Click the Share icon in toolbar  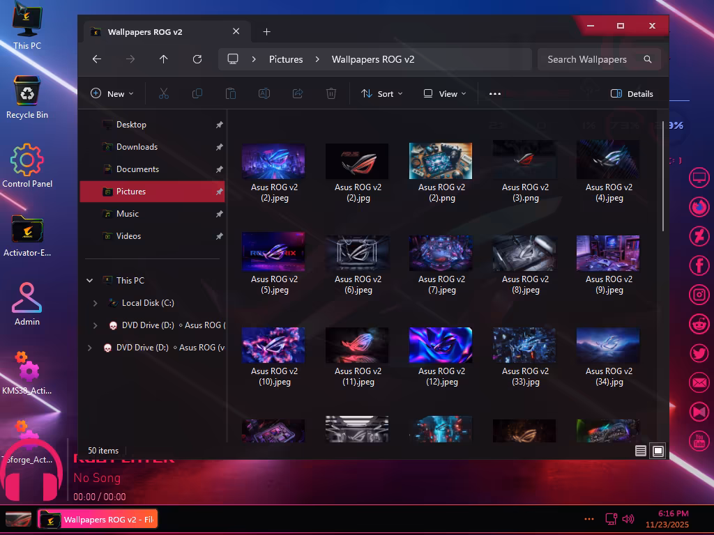coord(298,94)
